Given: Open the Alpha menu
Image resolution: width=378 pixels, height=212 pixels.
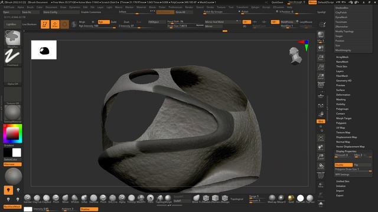Looking at the screenshot, I should [x=21, y=7].
